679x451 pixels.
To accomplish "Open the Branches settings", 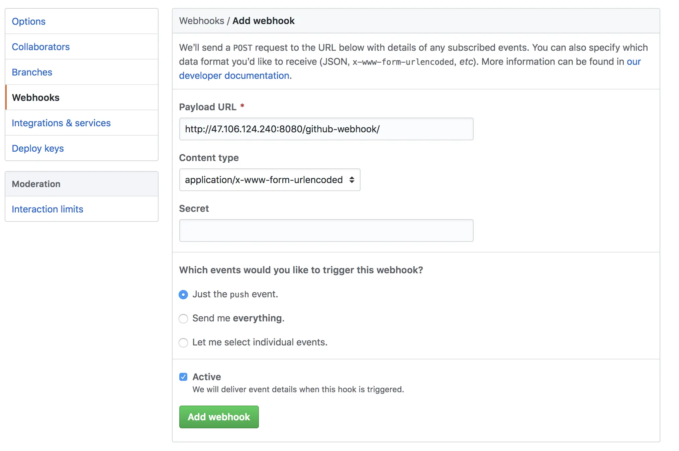I will coord(32,72).
